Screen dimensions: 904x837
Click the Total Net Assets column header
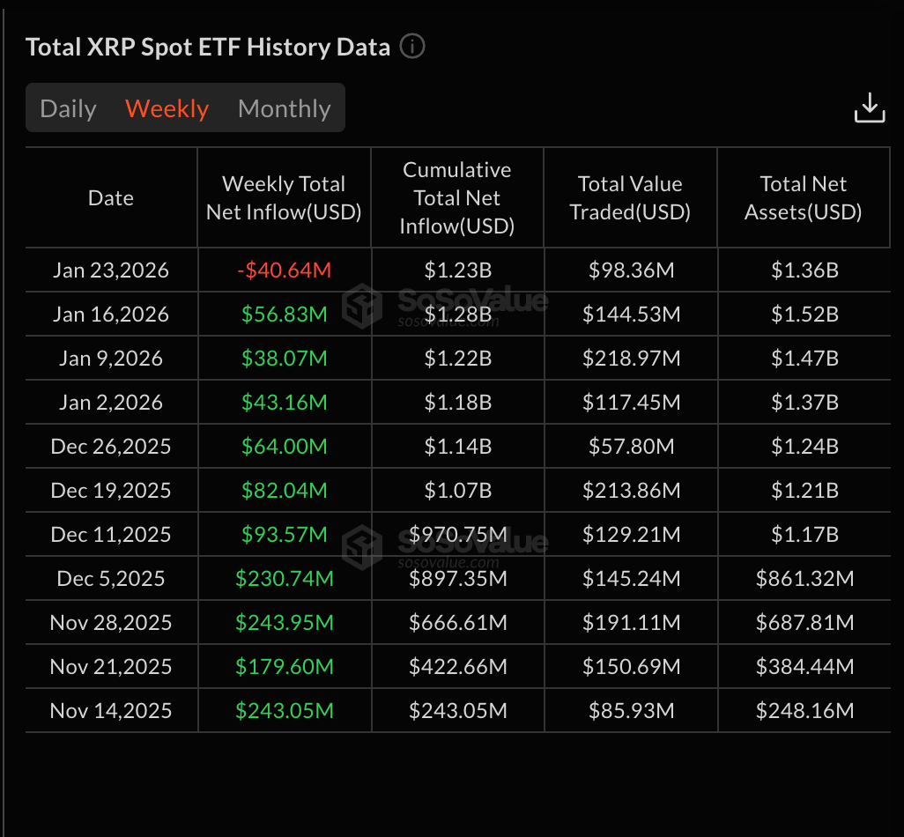[x=803, y=197]
